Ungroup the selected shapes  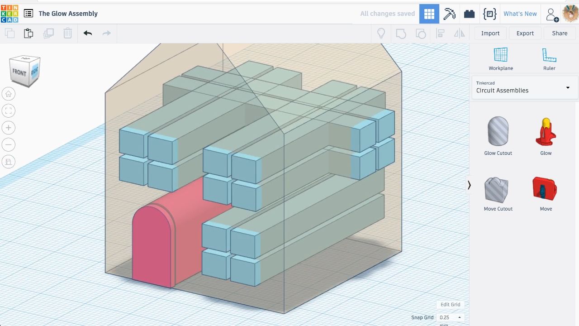coord(421,33)
